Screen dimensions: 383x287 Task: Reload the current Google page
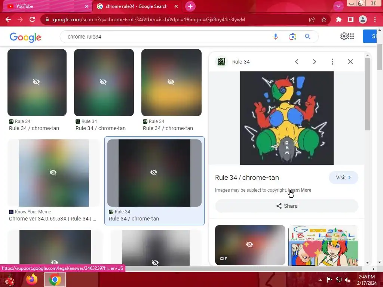[x=32, y=19]
